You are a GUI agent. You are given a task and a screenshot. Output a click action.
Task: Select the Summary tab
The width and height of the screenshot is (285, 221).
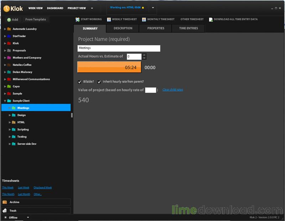[90, 29]
